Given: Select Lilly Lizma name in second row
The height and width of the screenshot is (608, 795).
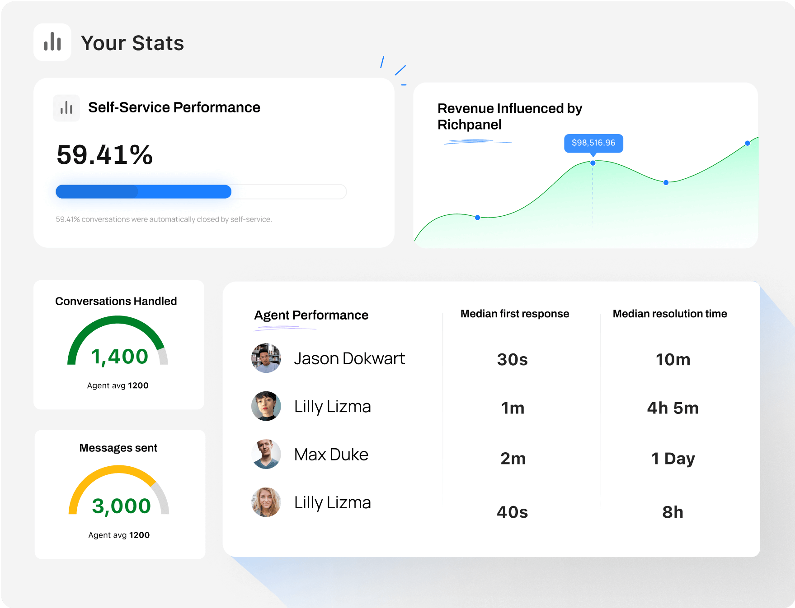Looking at the screenshot, I should 333,407.
